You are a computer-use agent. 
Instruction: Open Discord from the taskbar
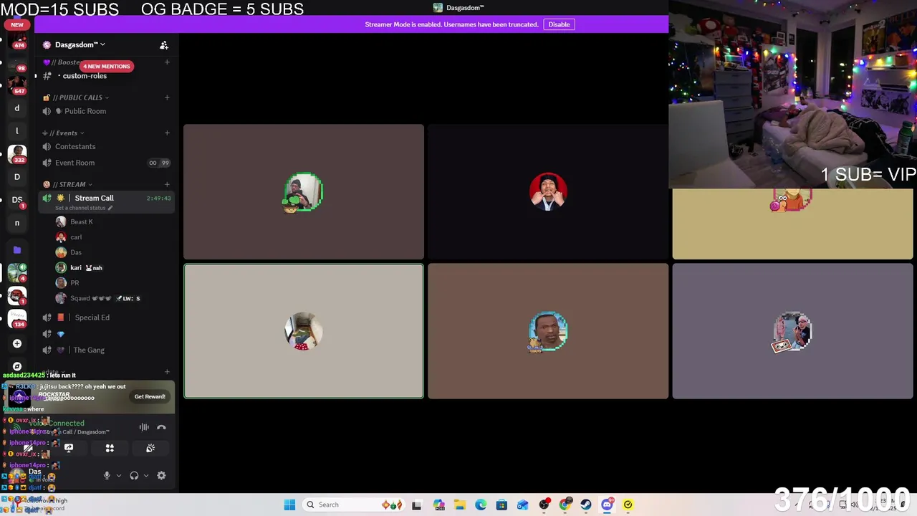(607, 505)
